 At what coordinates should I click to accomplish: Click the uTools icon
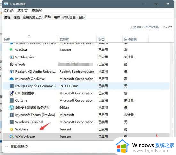click(x=12, y=64)
